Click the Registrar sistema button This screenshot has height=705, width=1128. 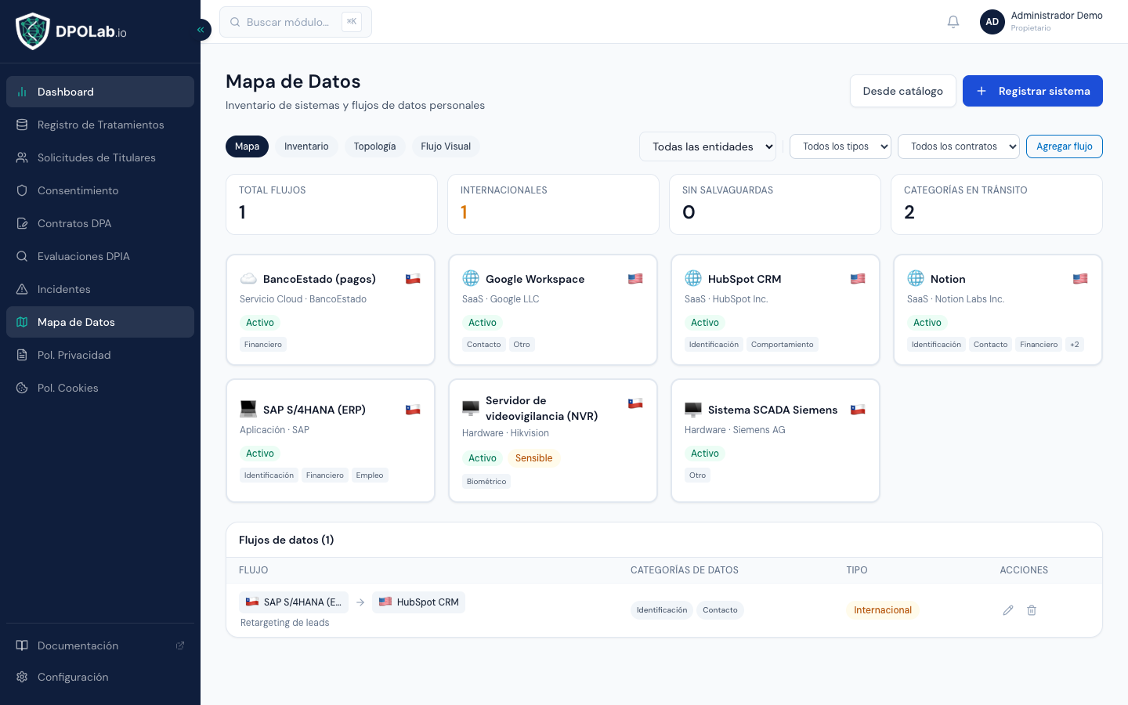click(x=1032, y=91)
